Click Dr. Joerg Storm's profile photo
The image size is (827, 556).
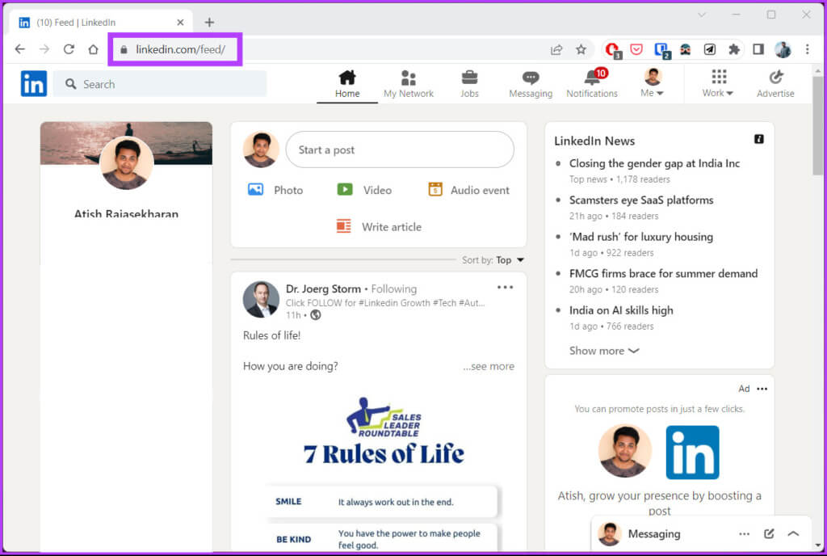click(x=261, y=299)
